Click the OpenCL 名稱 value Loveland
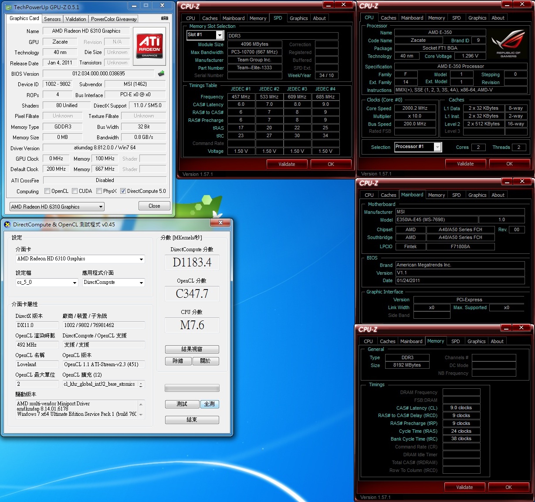The width and height of the screenshot is (535, 502). 37,364
